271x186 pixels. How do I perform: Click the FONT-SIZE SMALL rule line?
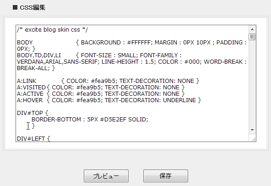(99, 55)
